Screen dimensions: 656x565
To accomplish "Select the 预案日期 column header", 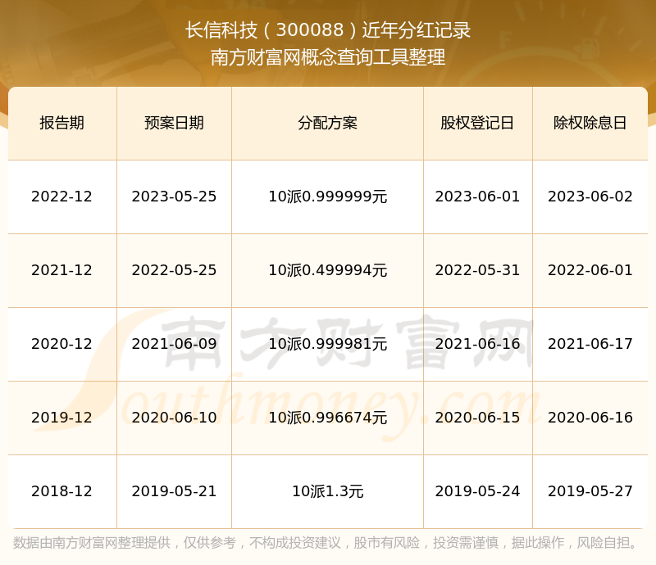I will click(174, 123).
